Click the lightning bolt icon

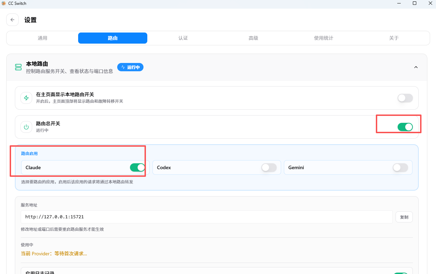coord(26,98)
